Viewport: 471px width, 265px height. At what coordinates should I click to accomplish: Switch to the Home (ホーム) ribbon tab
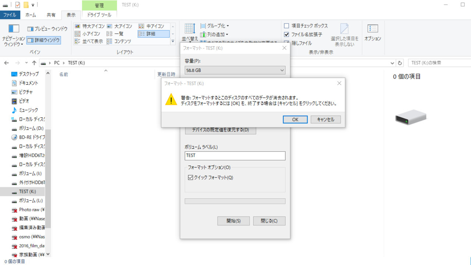31,15
